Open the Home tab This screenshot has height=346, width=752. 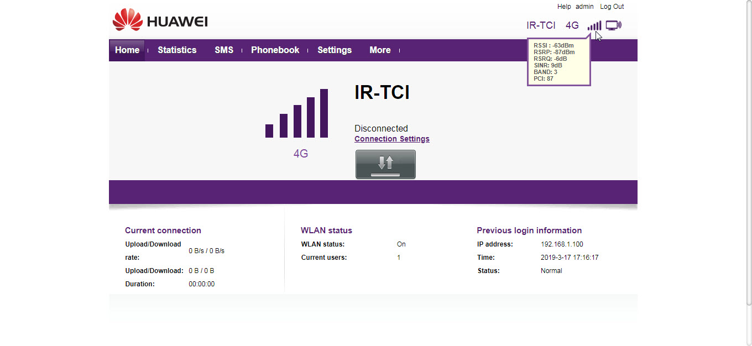[127, 50]
